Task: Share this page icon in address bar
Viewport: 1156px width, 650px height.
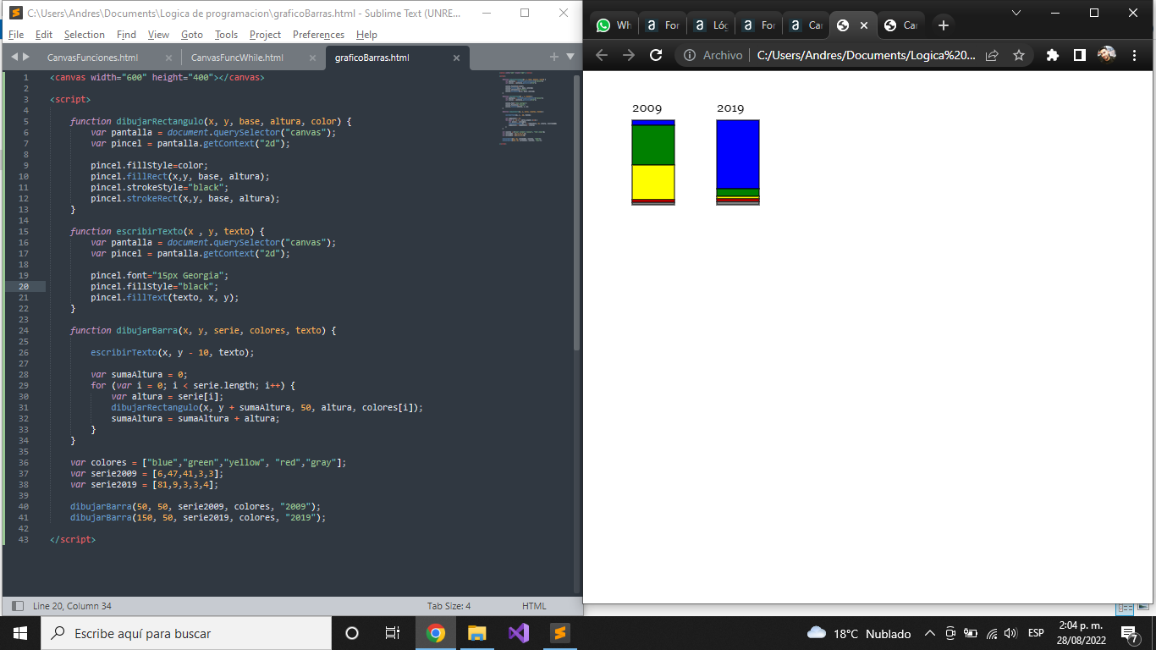Action: tap(992, 55)
